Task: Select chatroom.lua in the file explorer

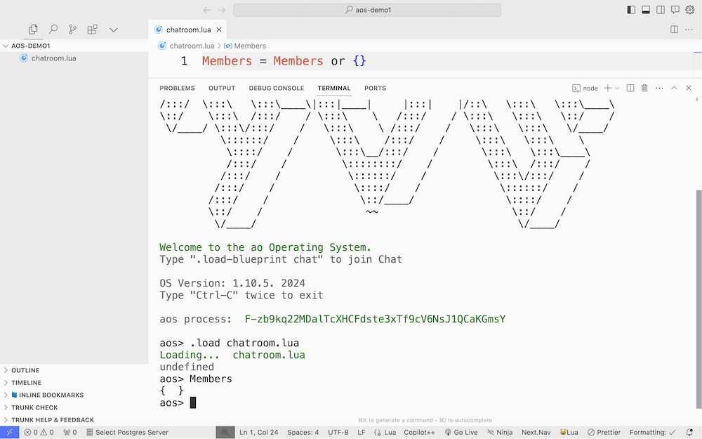Action: tap(53, 58)
